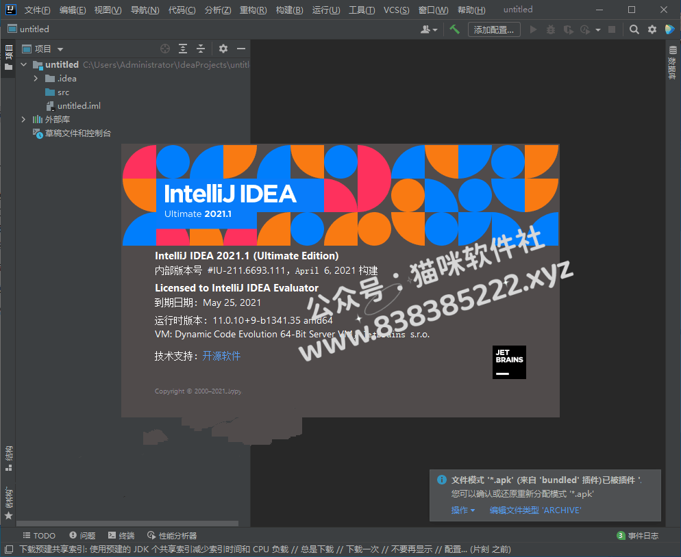This screenshot has height=557, width=681.
Task: Open the 编辑(E) menu
Action: pos(73,10)
